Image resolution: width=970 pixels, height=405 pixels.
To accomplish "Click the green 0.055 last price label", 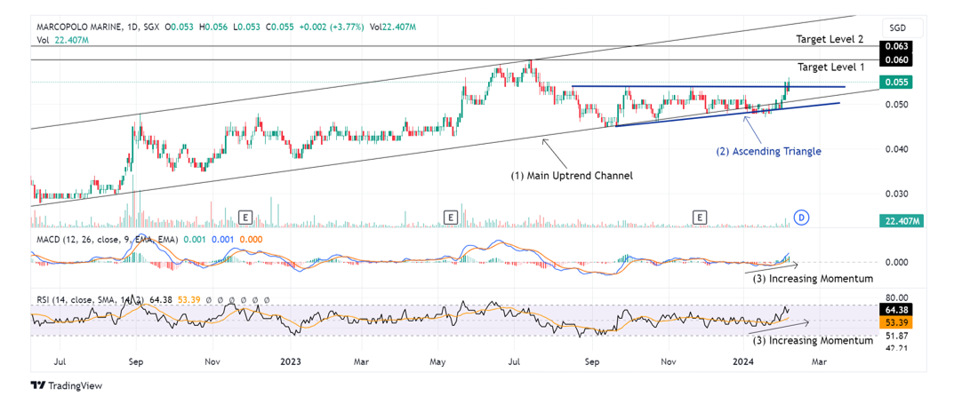I will tap(894, 83).
